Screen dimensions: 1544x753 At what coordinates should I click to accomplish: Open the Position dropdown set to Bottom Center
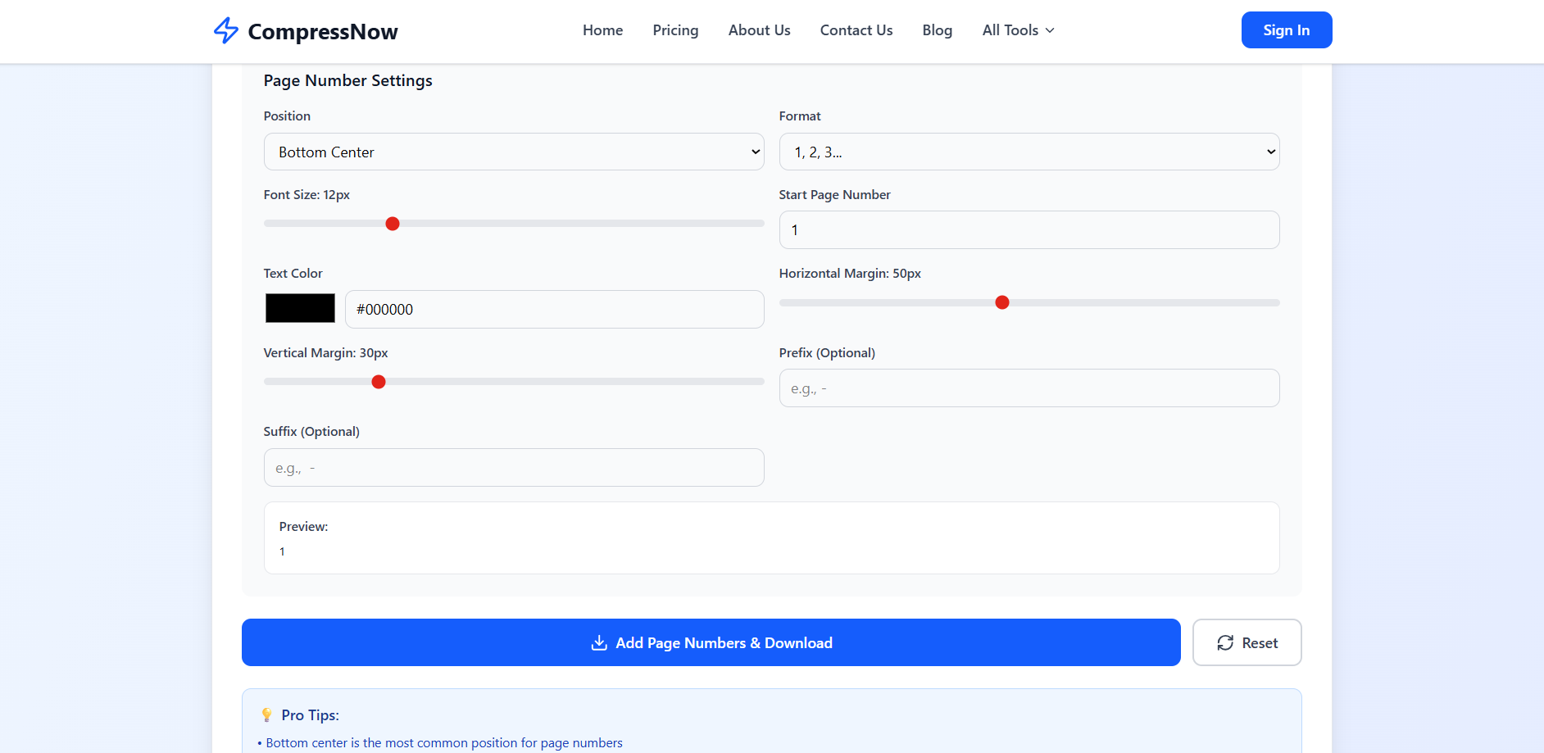[514, 152]
